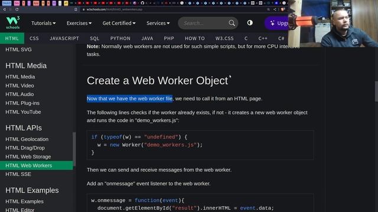
Task: Reload the page with the refresh icon
Action: [17, 9]
